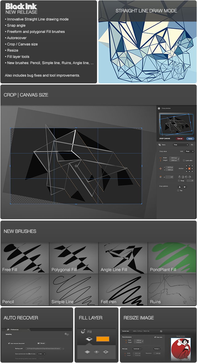Click the crop angle input field
This screenshot has height=363, width=197.
pos(169,177)
